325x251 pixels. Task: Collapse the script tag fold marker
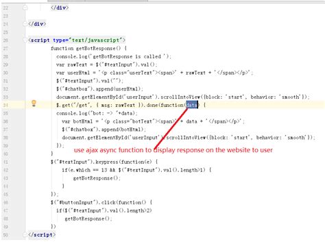(x=25, y=40)
